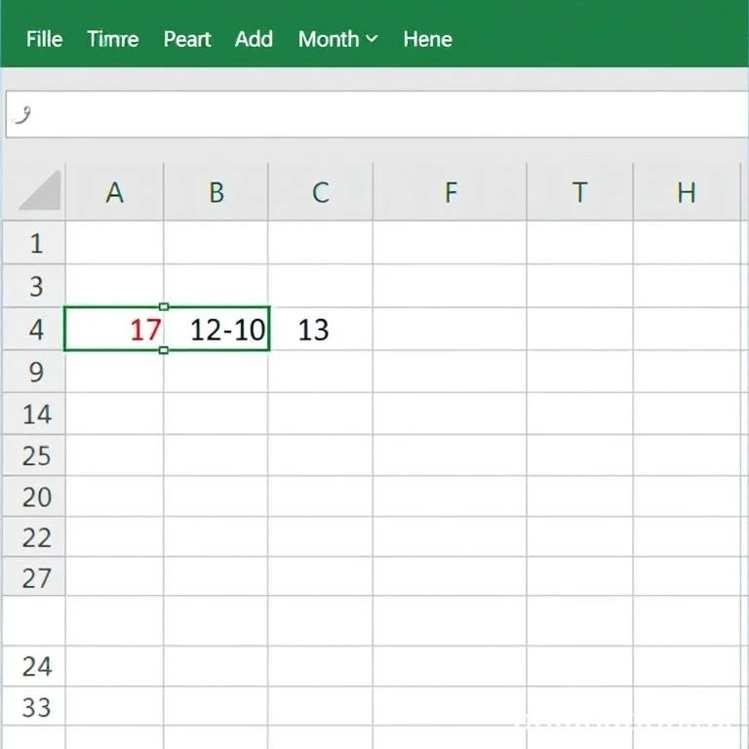Select column C header
The image size is (749, 749).
pos(320,192)
